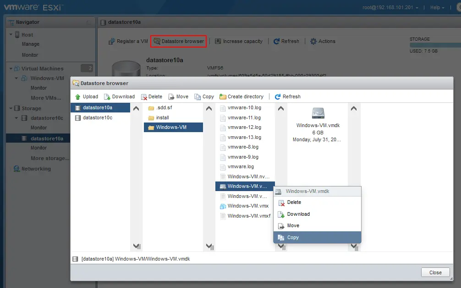Screen dimensions: 461x288
Task: Collapse the Windows-VM tree node in Navigator
Action: [16, 78]
